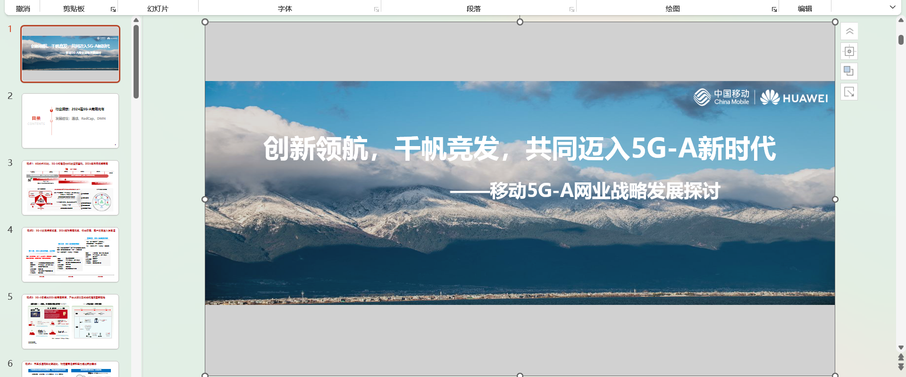
Task: Click the 中国移动 China Mobile logo
Action: pyautogui.click(x=721, y=97)
